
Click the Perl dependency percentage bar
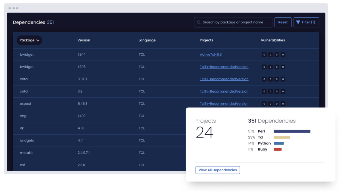[x=292, y=131]
